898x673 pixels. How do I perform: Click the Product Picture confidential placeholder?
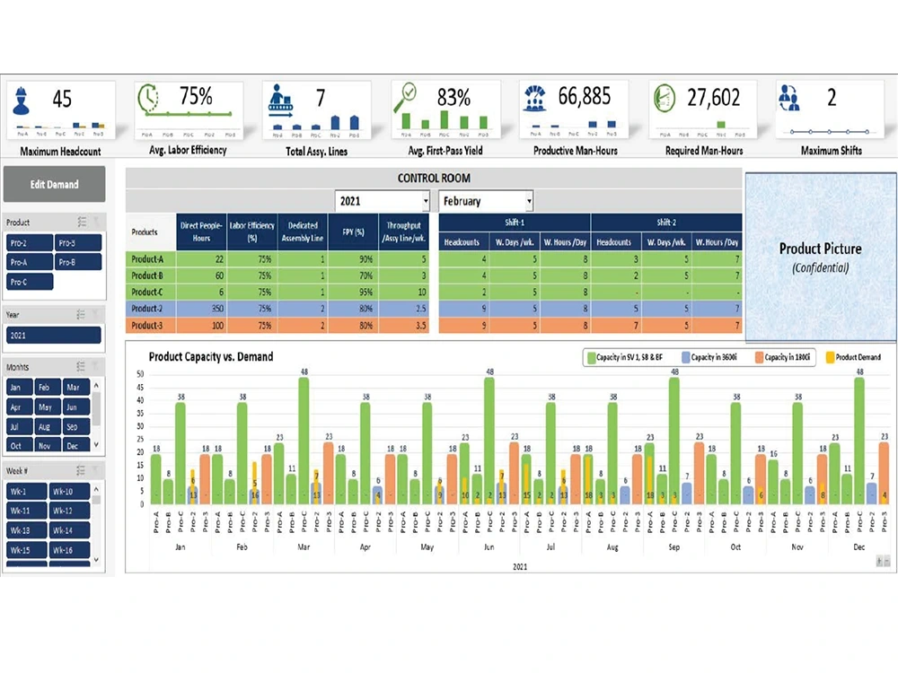821,257
